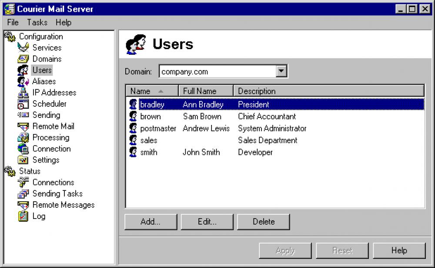Click the Help button
This screenshot has width=435, height=268.
(399, 250)
